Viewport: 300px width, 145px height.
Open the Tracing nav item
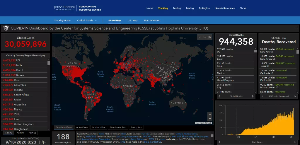coord(190,8)
